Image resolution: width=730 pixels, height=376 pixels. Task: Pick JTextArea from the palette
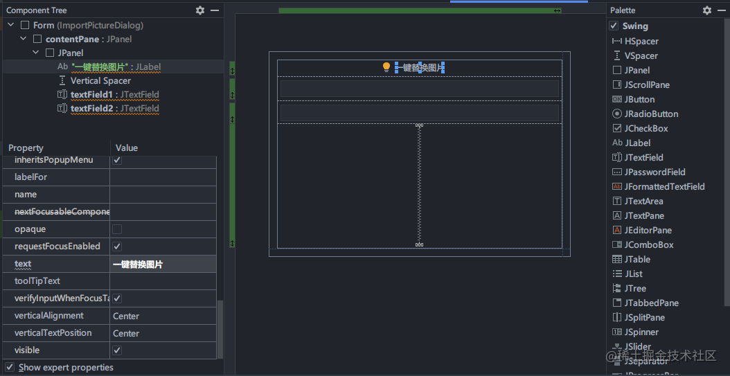point(637,201)
